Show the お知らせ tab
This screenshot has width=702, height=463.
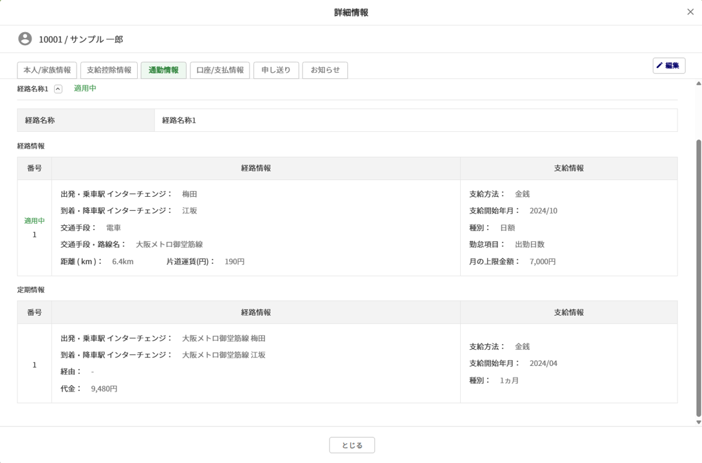325,70
